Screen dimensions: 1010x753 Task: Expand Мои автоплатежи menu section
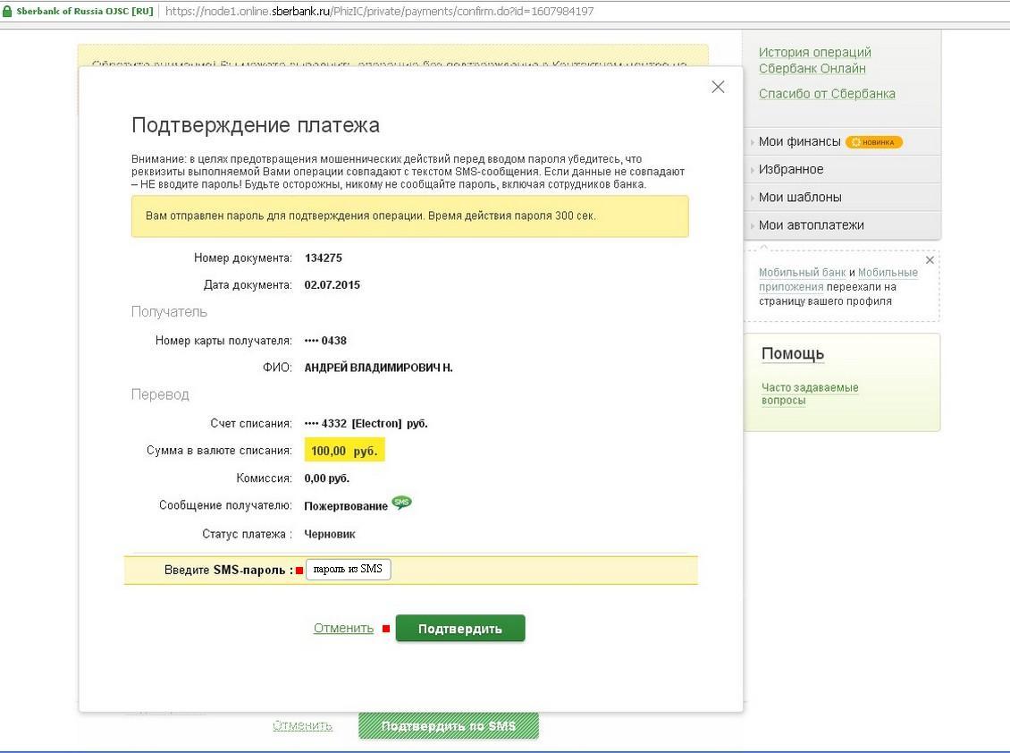(811, 225)
